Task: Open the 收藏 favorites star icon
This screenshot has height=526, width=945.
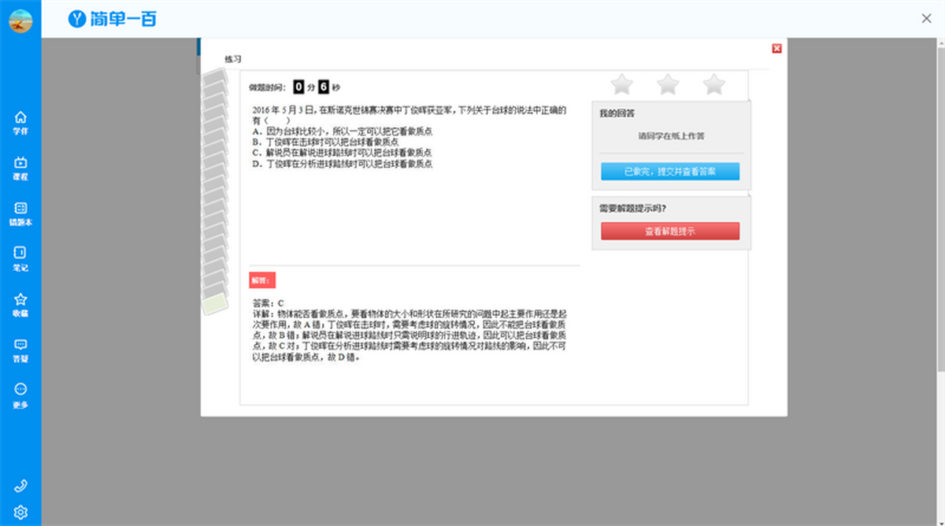Action: point(20,305)
